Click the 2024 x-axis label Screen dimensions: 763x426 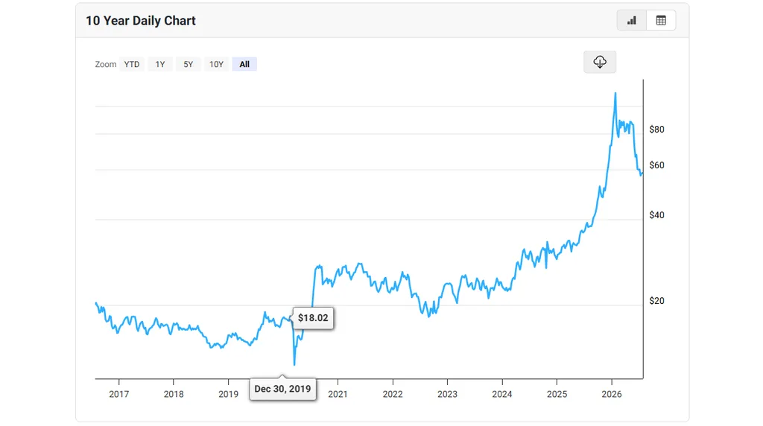pyautogui.click(x=502, y=394)
